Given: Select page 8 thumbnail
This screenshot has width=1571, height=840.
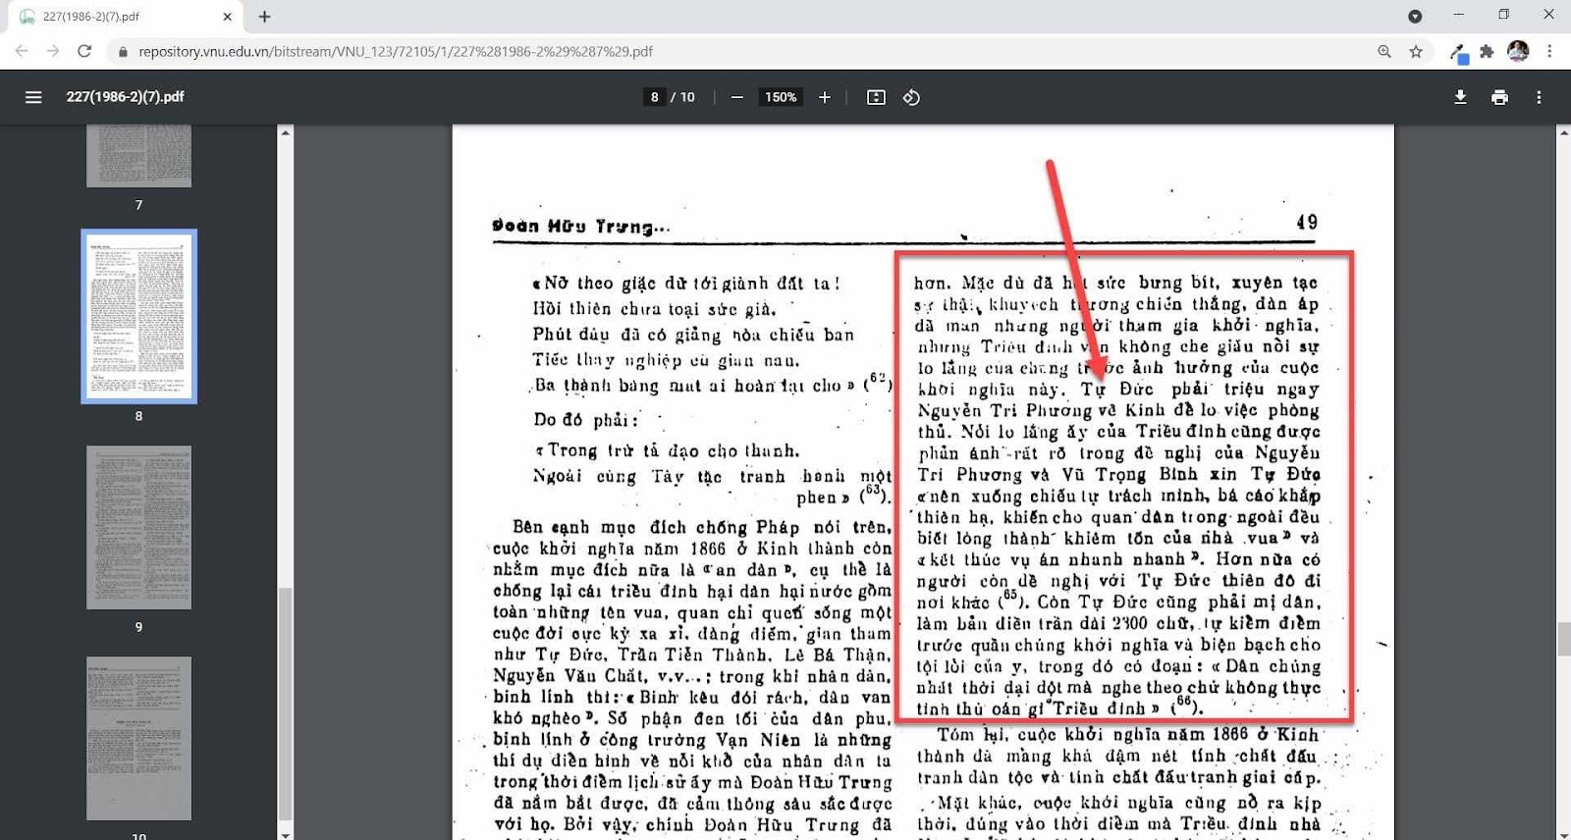Looking at the screenshot, I should (138, 316).
